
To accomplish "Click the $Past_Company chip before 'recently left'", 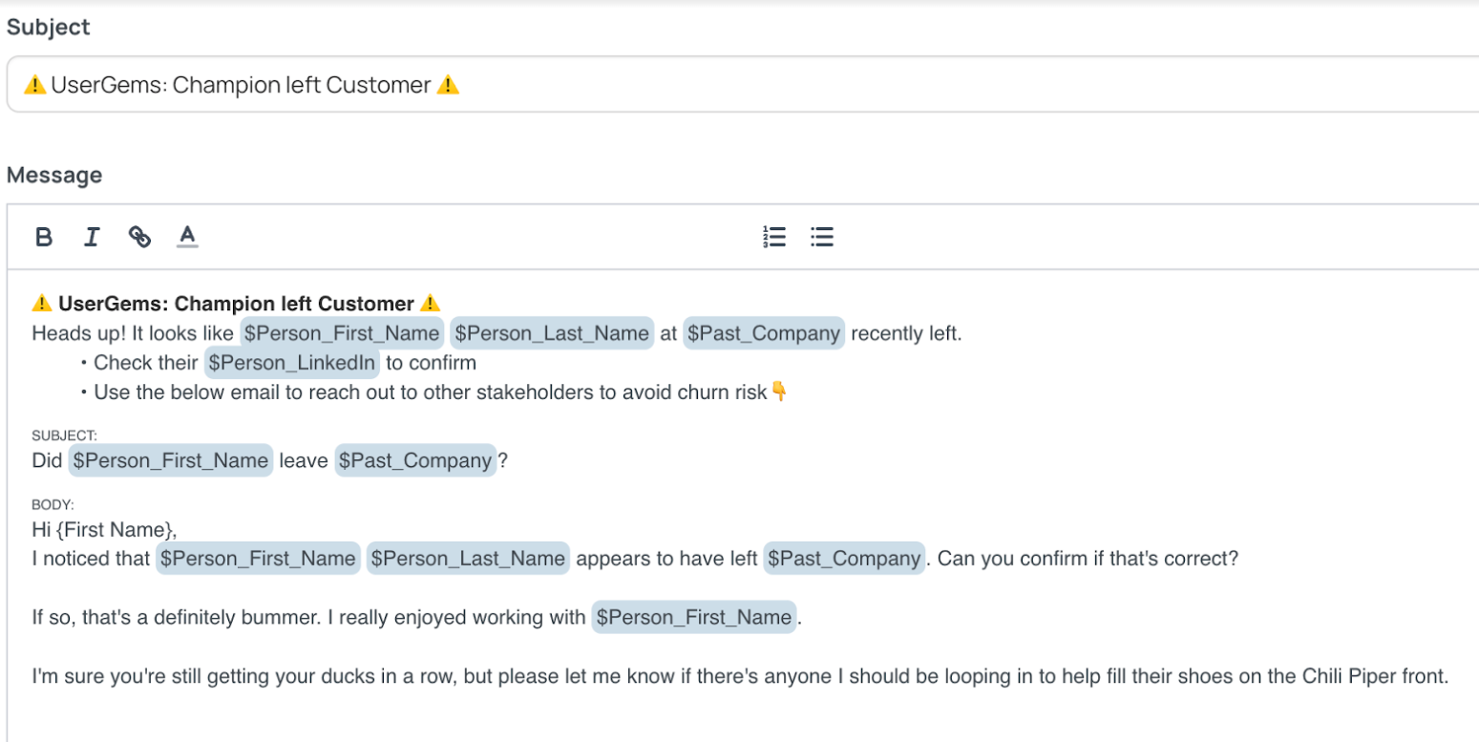I will click(764, 333).
